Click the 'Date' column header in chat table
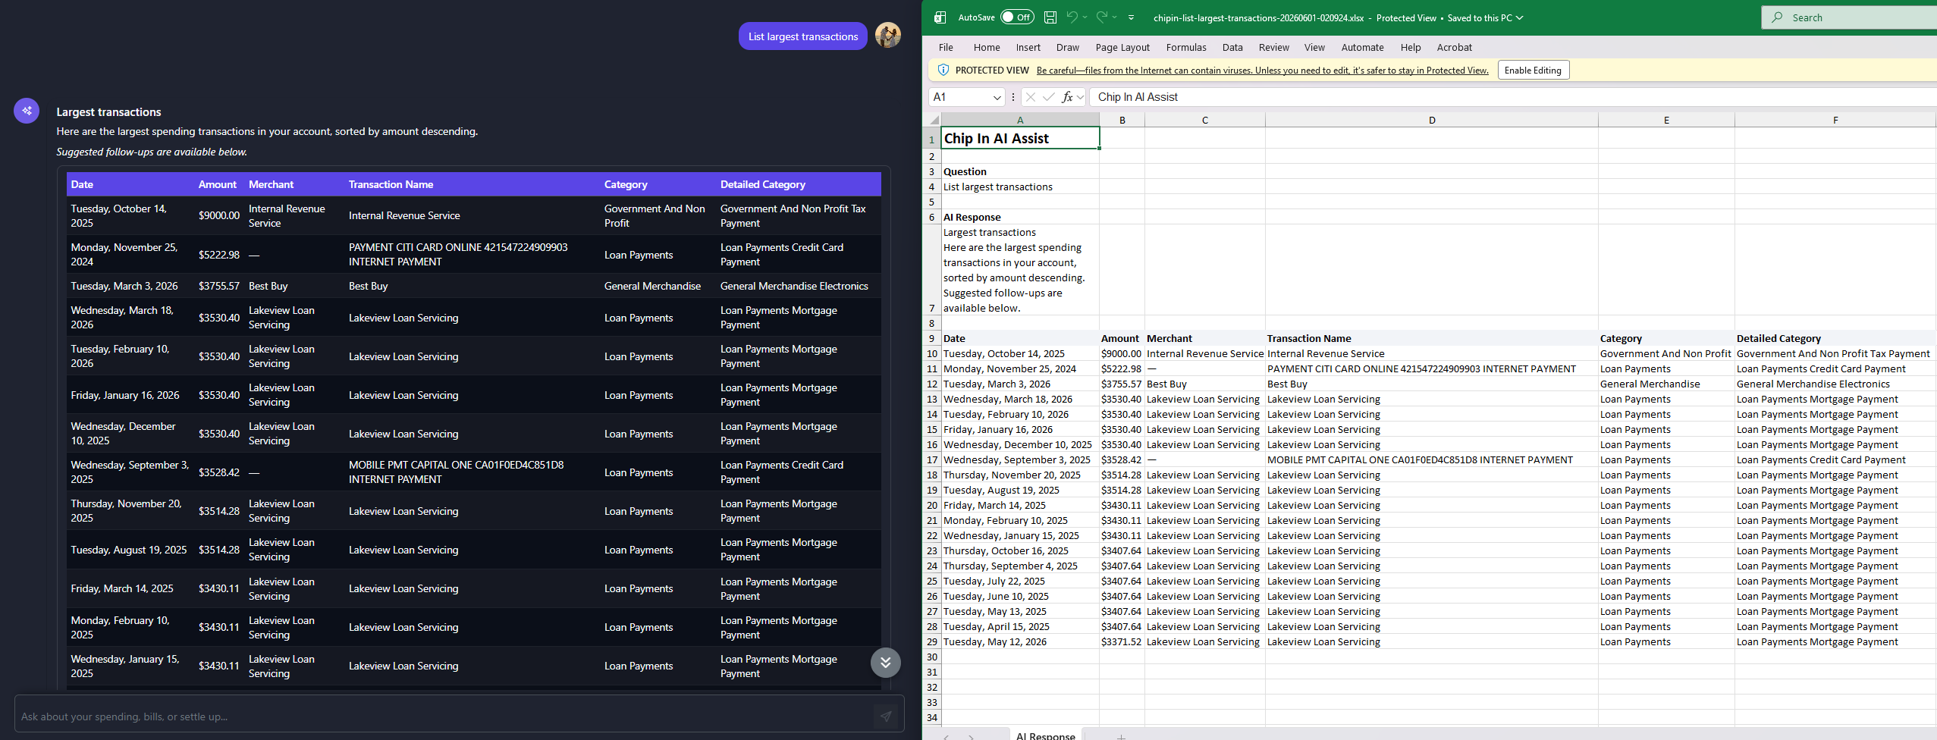The image size is (1937, 740). pos(82,184)
